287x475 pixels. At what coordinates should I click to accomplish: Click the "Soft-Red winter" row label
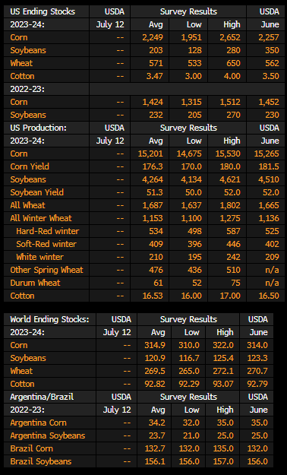coord(46,244)
